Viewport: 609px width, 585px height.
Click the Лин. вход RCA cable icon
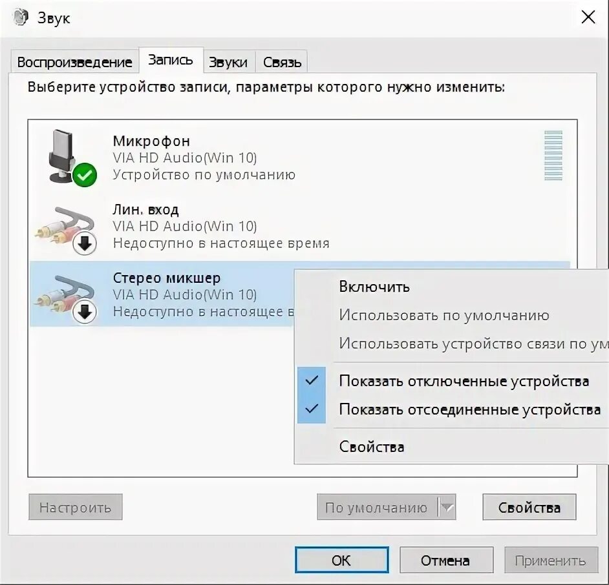point(65,226)
